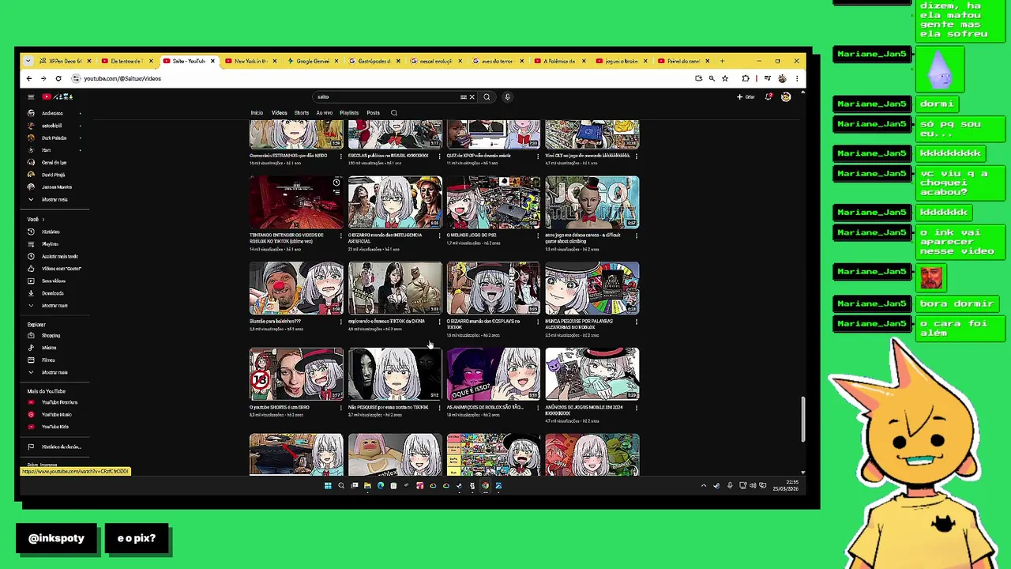Screen dimensions: 1011x569
Task: Go back with the browser back arrow
Action: (29, 78)
